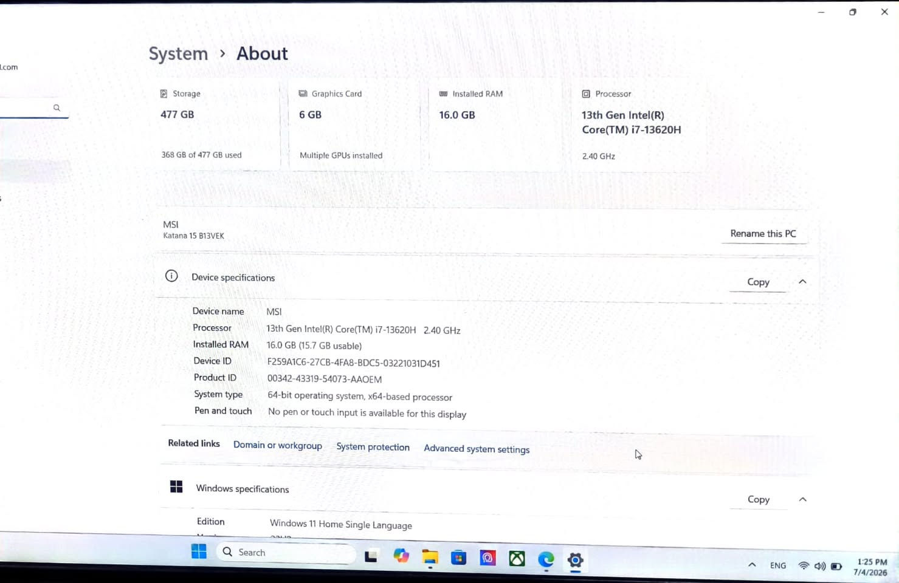Click the 'Multiple GPUs installed' text

tap(341, 155)
